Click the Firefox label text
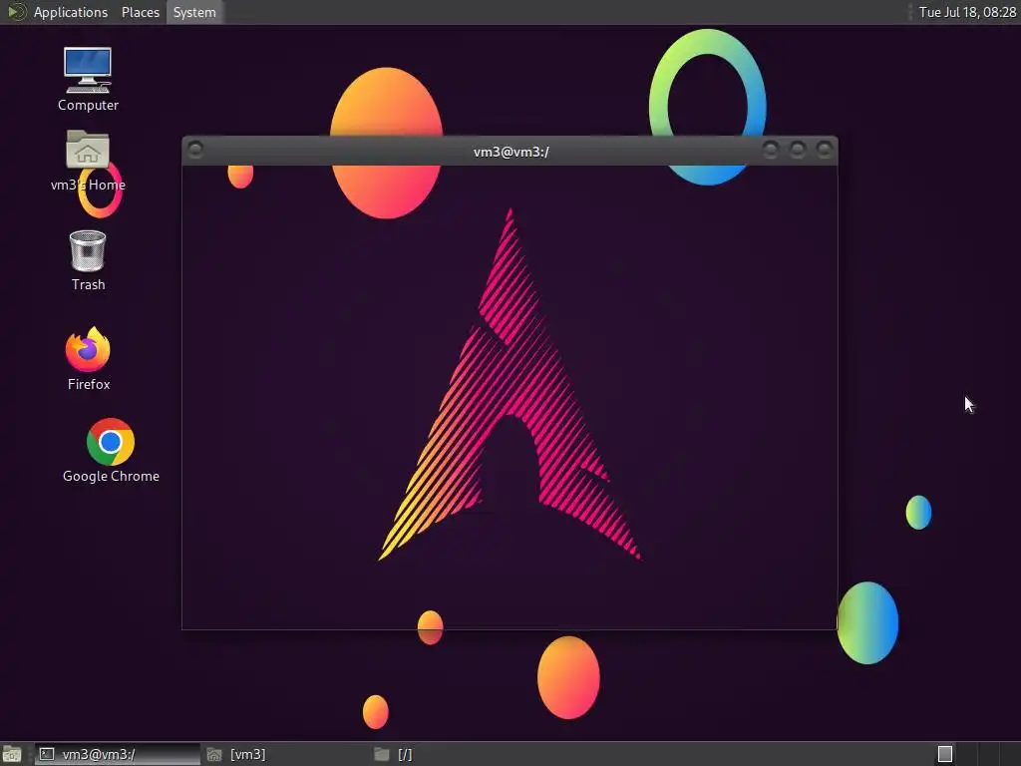This screenshot has height=766, width=1021. click(x=89, y=384)
